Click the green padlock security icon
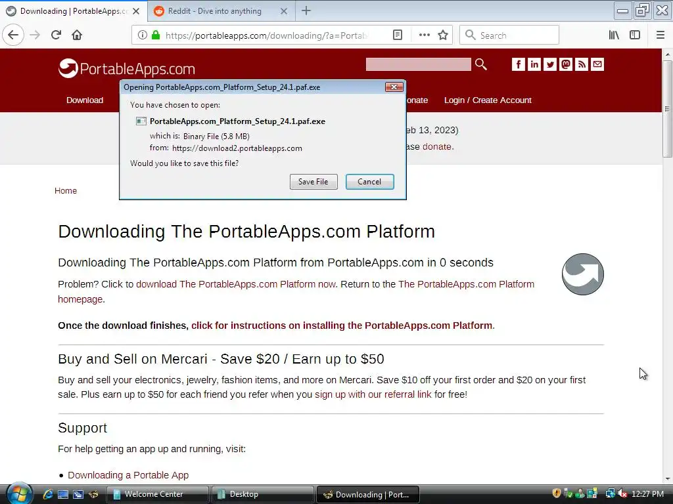 (x=155, y=35)
